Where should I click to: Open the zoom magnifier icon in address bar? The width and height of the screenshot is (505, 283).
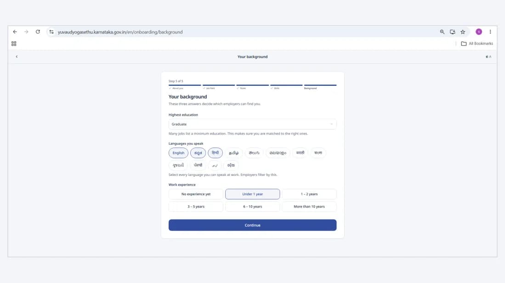442,32
